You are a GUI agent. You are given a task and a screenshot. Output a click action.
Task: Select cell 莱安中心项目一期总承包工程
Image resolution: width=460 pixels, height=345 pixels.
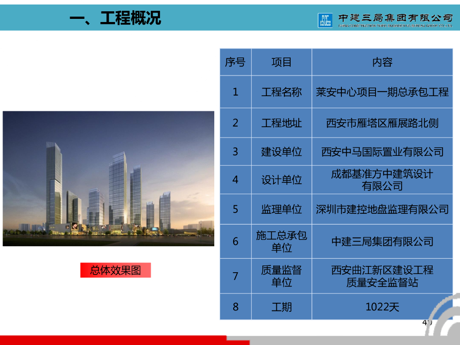pyautogui.click(x=382, y=92)
